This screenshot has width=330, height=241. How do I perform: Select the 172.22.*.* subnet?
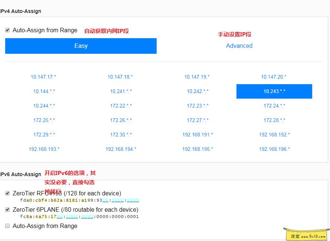coord(120,106)
